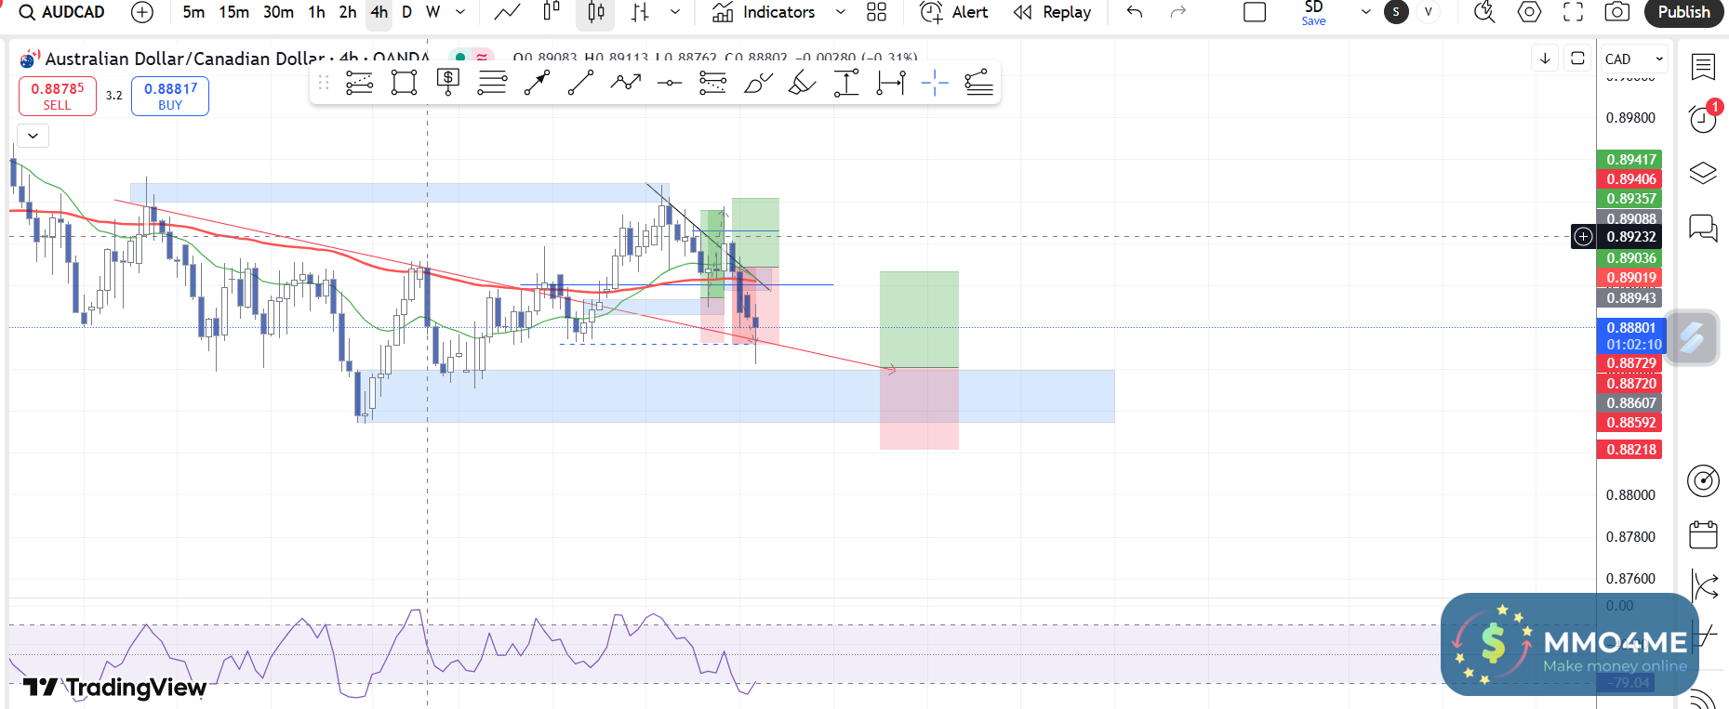1729x709 pixels.
Task: Change interval to 2h
Action: click(x=348, y=12)
